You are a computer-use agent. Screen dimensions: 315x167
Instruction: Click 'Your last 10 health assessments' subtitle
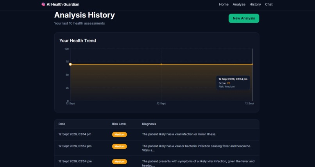[x=79, y=23]
